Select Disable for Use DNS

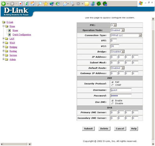(113, 103)
